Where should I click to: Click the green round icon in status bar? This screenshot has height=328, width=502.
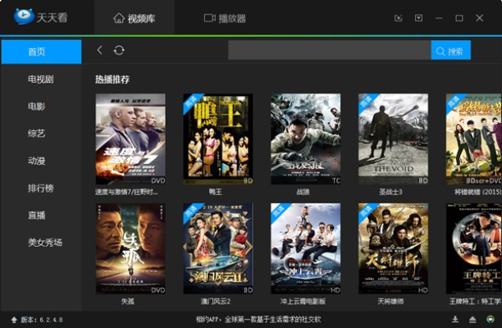[x=491, y=319]
